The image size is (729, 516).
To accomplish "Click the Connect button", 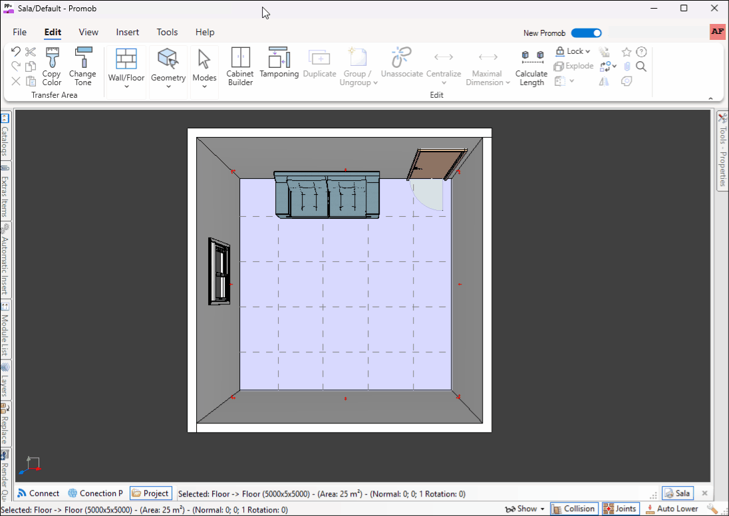I will tap(38, 493).
